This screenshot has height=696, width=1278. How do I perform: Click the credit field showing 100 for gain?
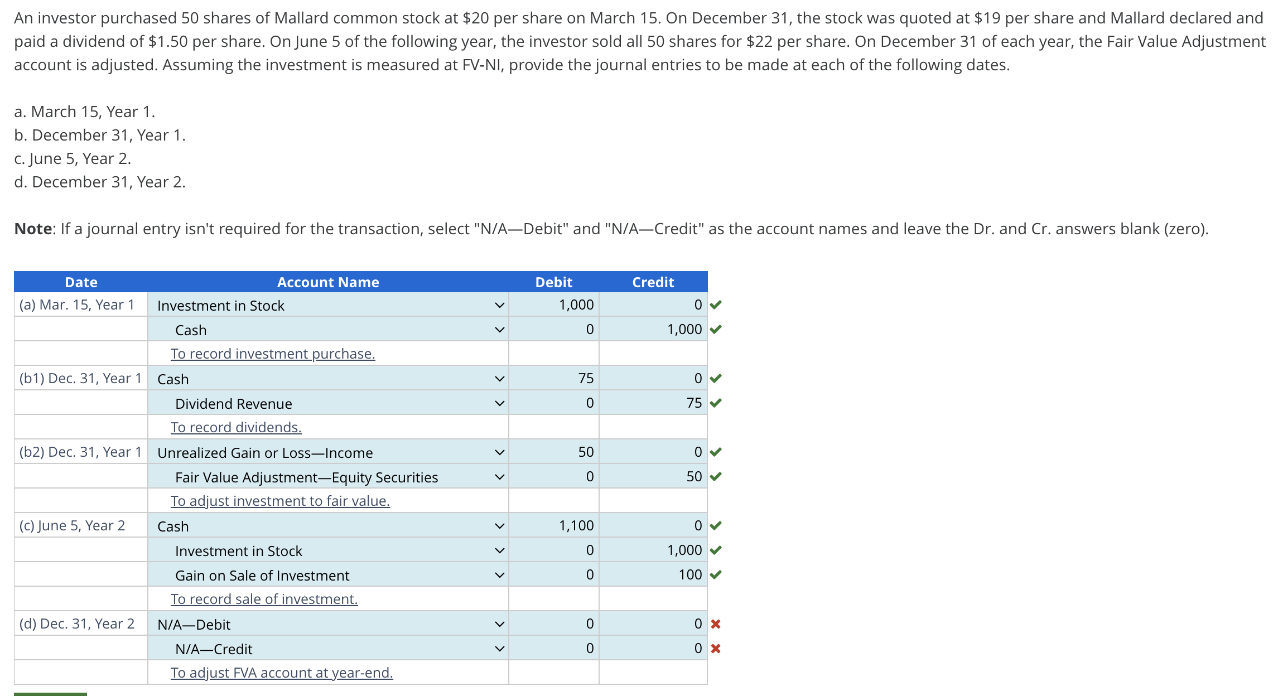click(x=653, y=574)
